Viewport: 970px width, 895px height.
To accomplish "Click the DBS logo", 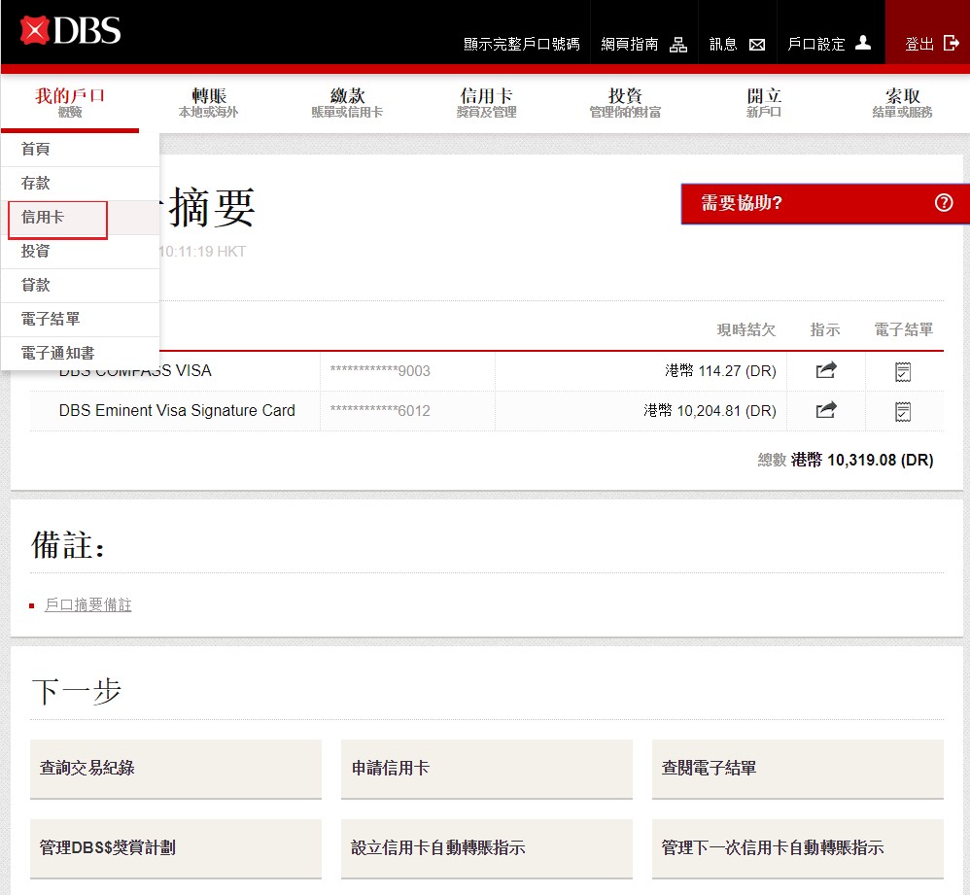I will coord(70,30).
